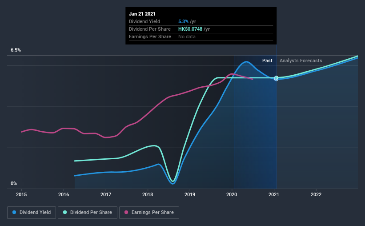Screen dimensions: 365x226
Task: Click the tooltip Dividend Yield row label
Action: point(144,21)
